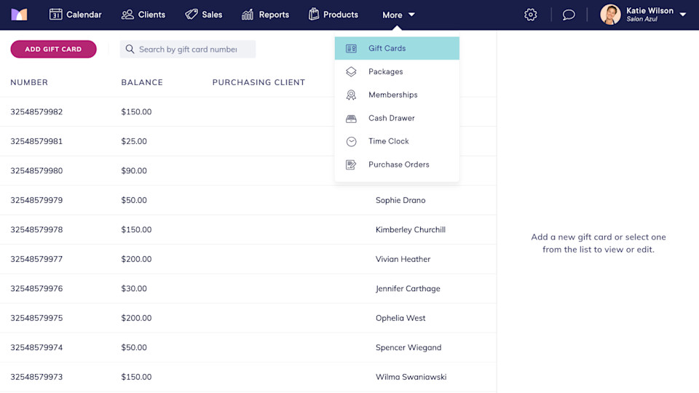Click client name Jennifer Carthage
The image size is (699, 393).
408,289
